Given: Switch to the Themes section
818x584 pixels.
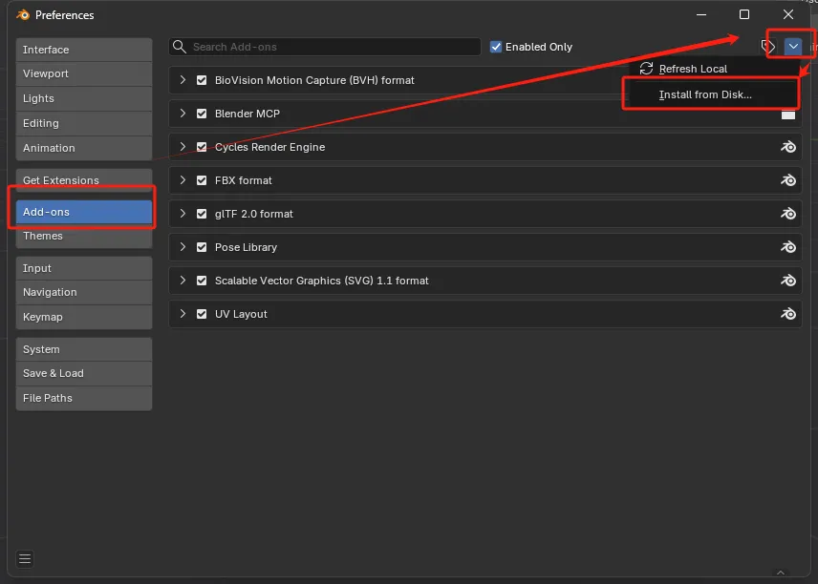Looking at the screenshot, I should 84,236.
